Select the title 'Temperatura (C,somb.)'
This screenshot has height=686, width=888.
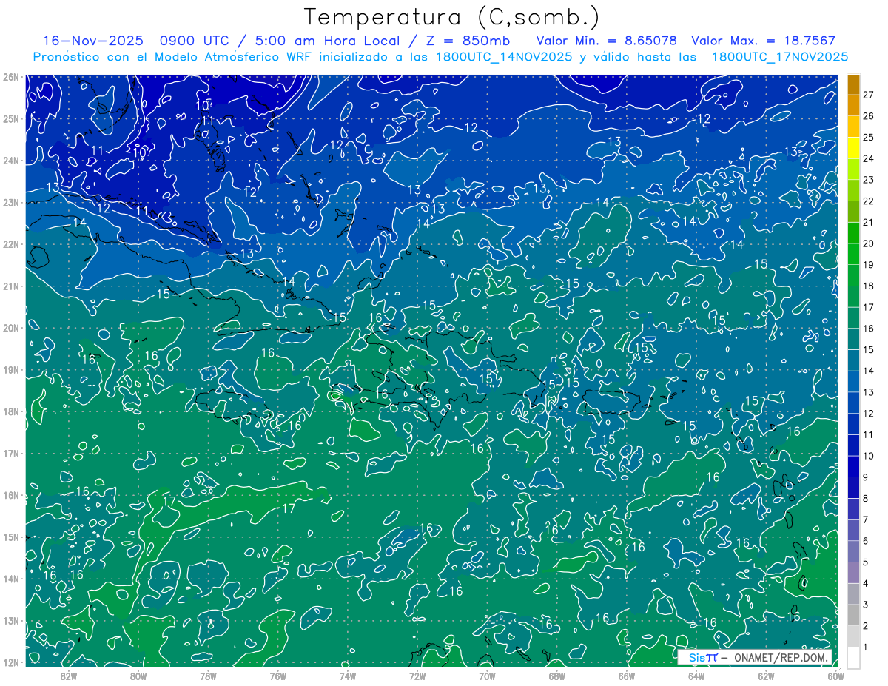point(452,17)
